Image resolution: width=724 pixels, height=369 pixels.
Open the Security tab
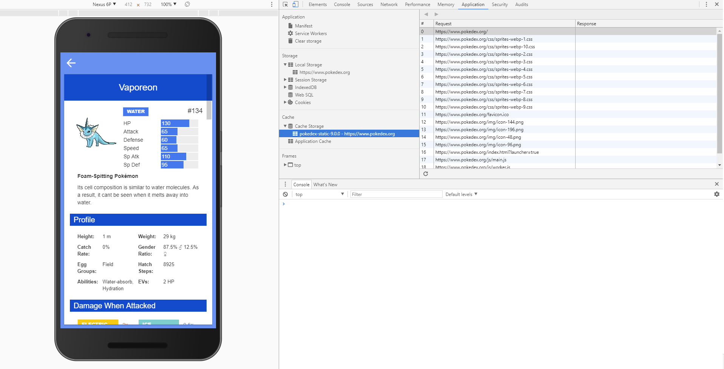tap(499, 5)
